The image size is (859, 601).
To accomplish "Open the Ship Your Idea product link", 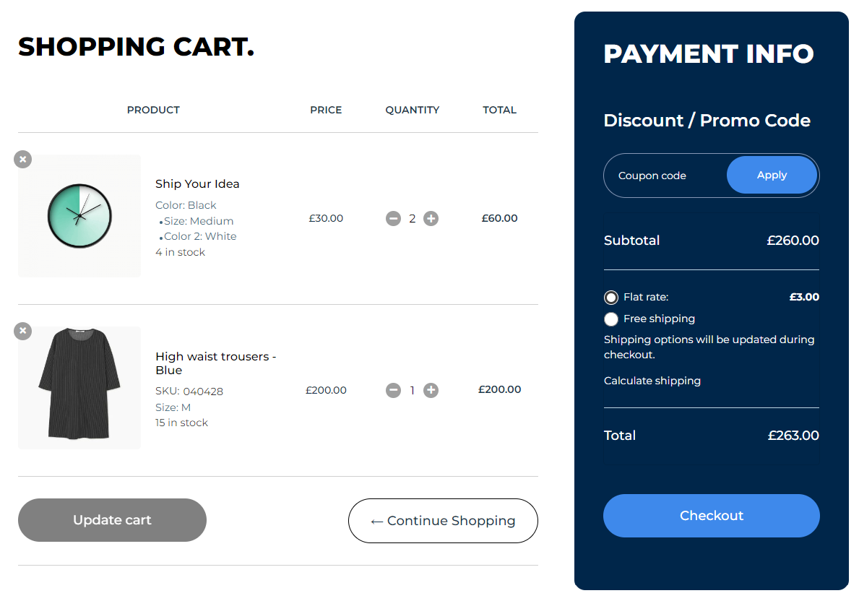I will point(197,184).
